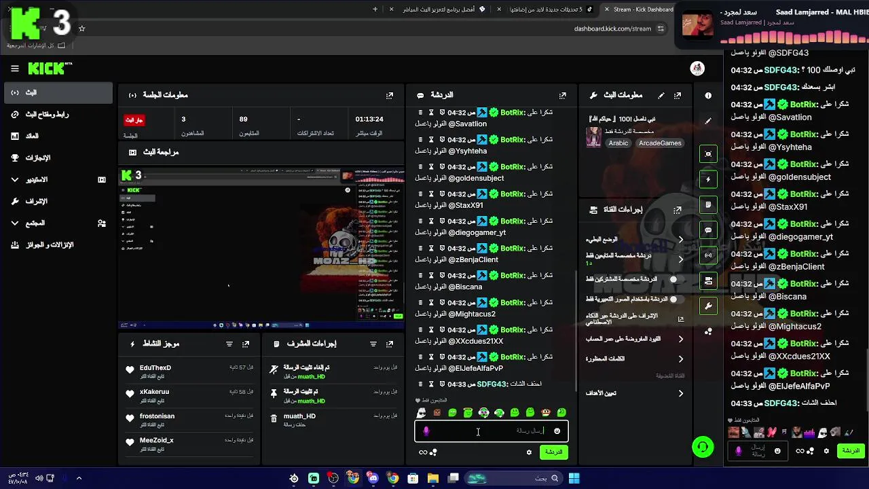Filter the موجز النشاط feed
Viewport: 869px width, 489px height.
click(x=229, y=344)
